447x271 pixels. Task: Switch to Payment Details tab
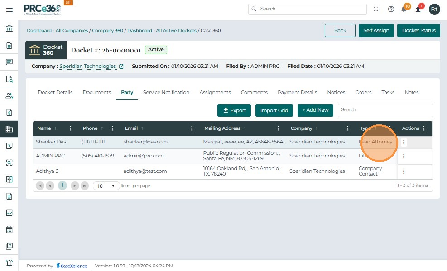(298, 92)
